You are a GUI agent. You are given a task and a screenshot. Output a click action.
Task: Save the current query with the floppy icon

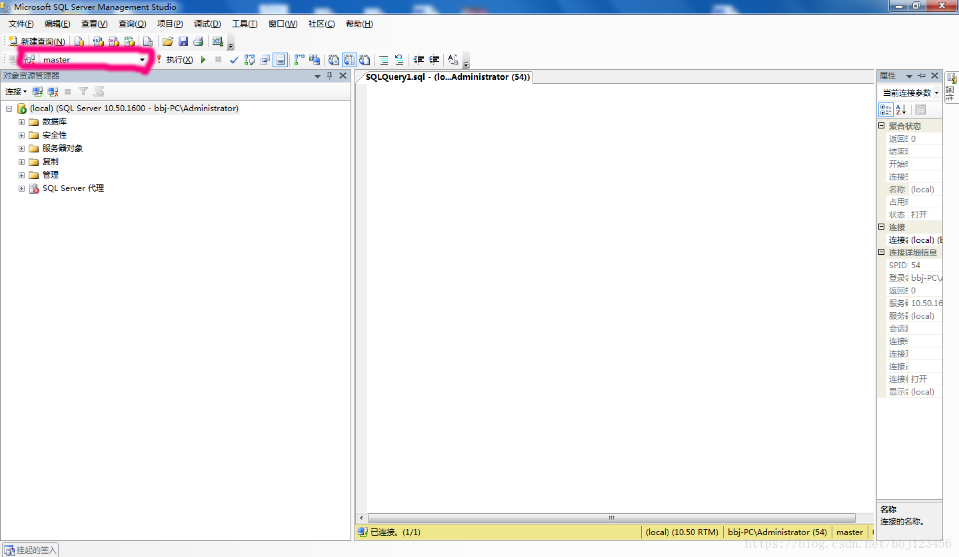pyautogui.click(x=183, y=41)
